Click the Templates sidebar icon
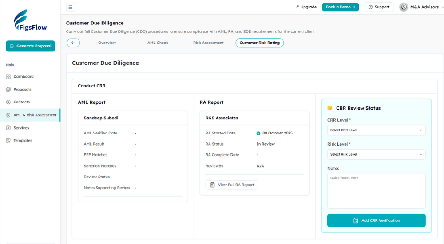The width and height of the screenshot is (444, 244). pos(8,140)
